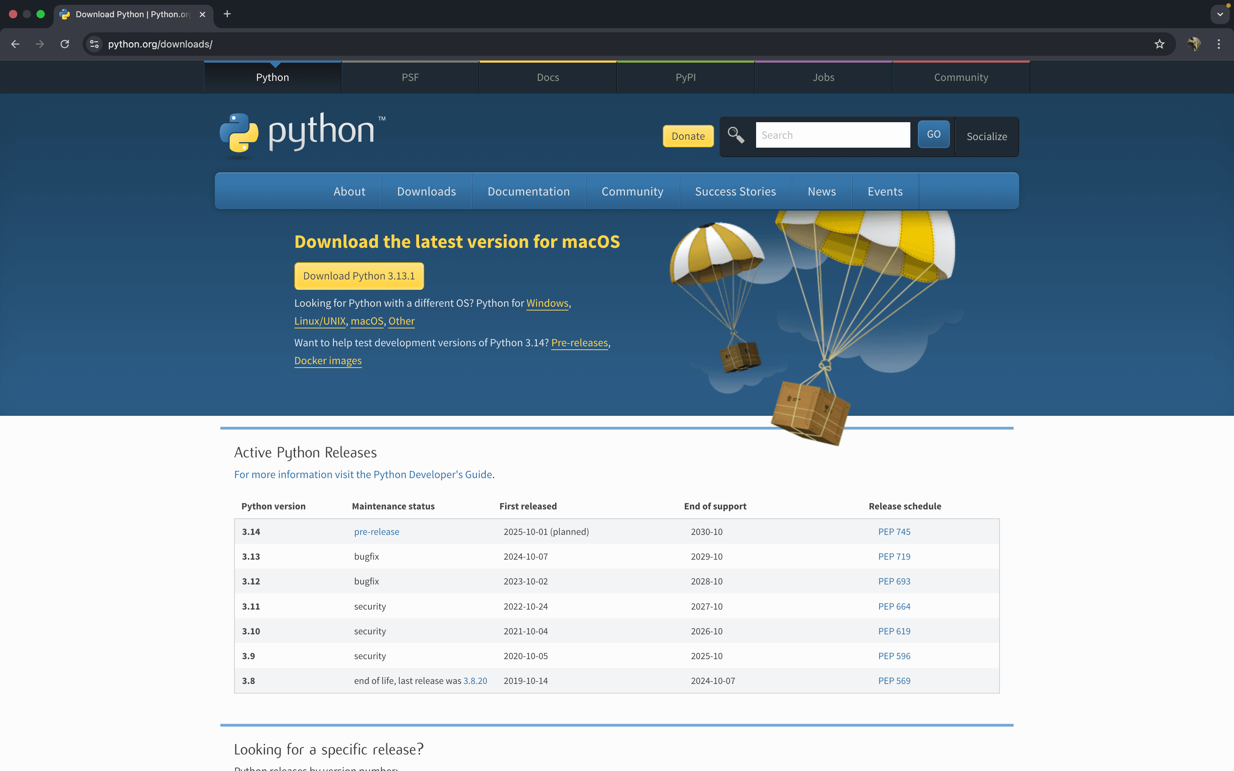This screenshot has width=1234, height=771.
Task: Open the PEP 693 release schedule link
Action: click(x=894, y=581)
